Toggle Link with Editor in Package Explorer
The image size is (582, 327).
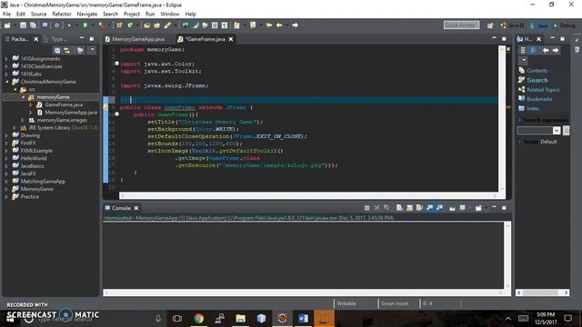point(67,50)
